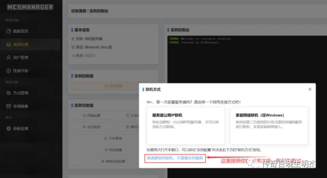Choose the 家庭网络联机 (仅Windows) card
Viewport: 327px width, 178px height.
tap(269, 126)
